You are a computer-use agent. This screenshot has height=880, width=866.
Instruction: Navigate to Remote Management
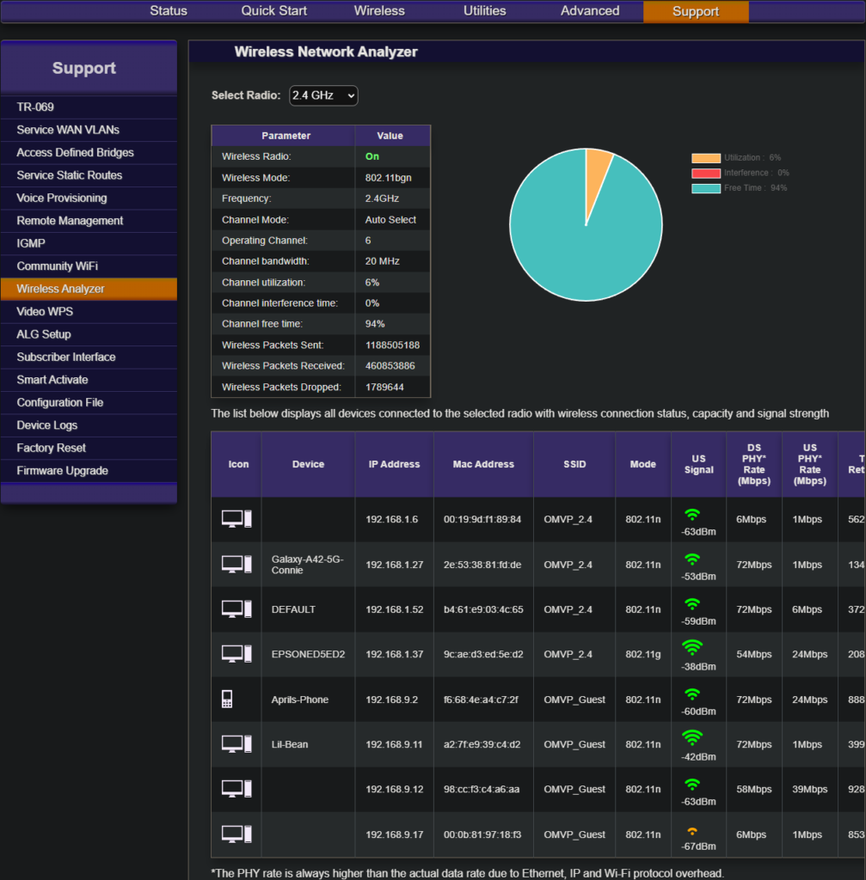tap(70, 221)
